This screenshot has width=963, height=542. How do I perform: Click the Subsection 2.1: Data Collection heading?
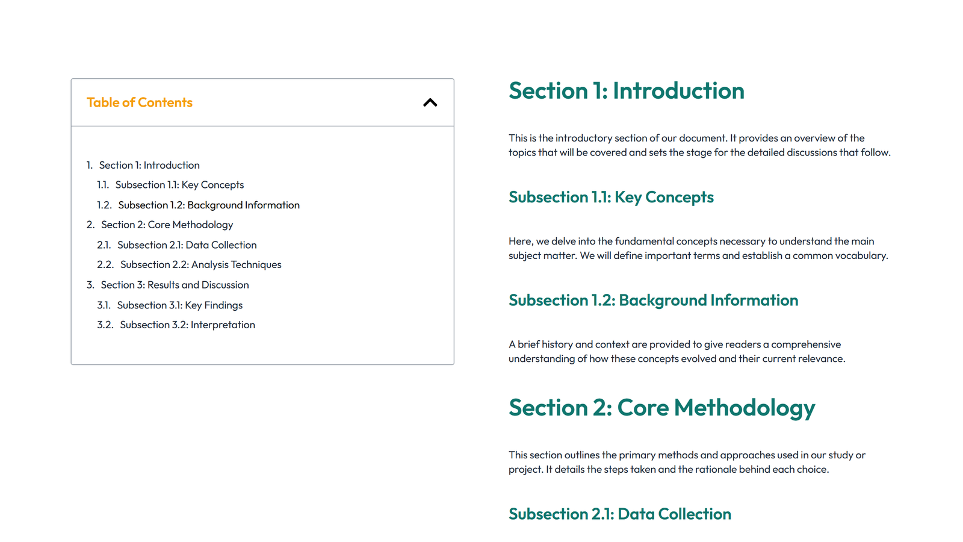tap(619, 514)
